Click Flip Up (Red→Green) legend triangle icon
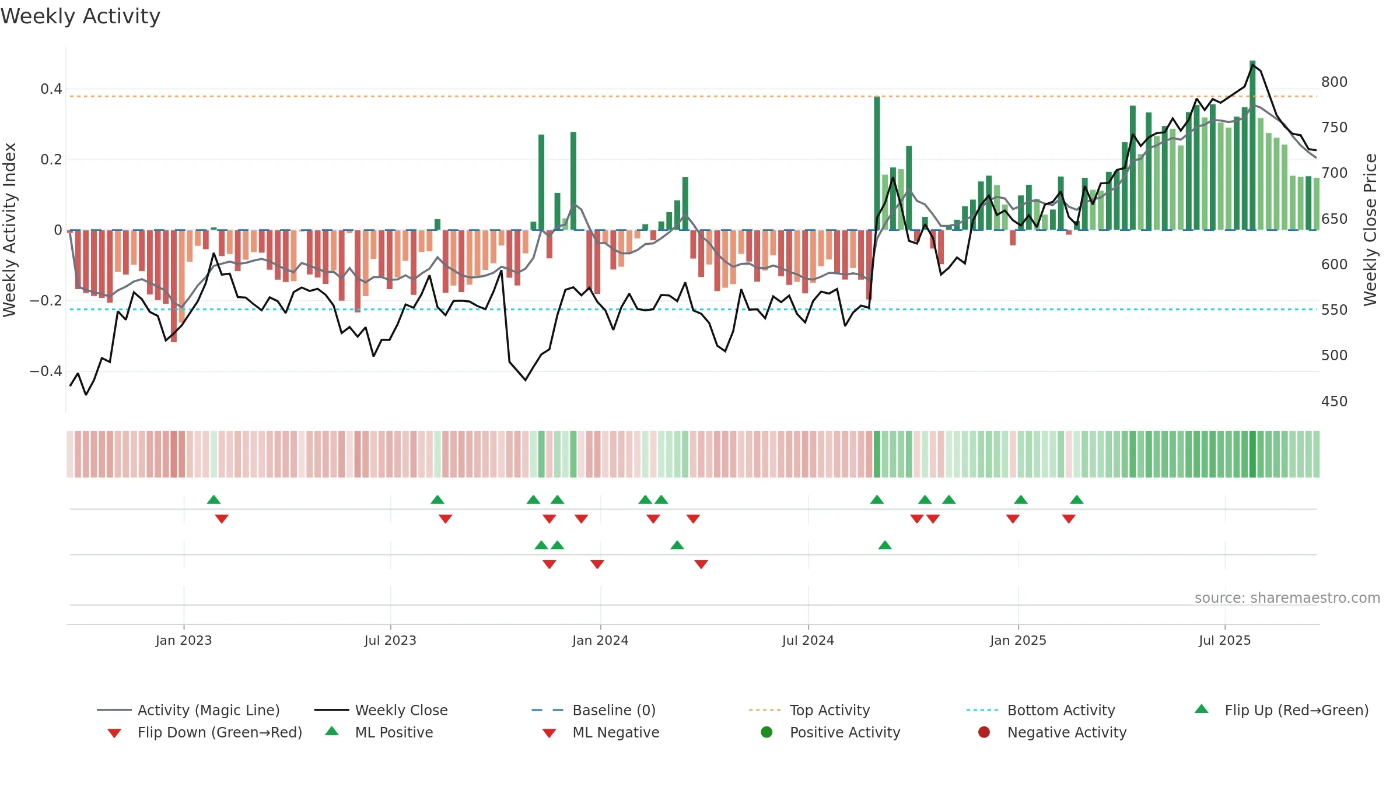 point(1202,709)
